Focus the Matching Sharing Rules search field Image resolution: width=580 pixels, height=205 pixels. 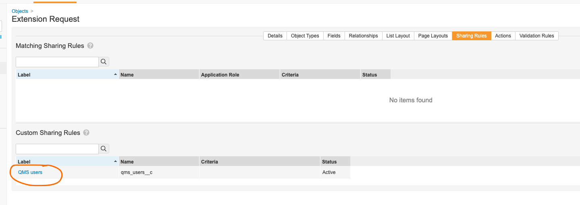[x=57, y=62]
